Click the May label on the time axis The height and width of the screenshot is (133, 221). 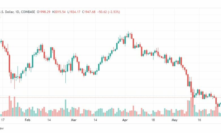coord(174,120)
